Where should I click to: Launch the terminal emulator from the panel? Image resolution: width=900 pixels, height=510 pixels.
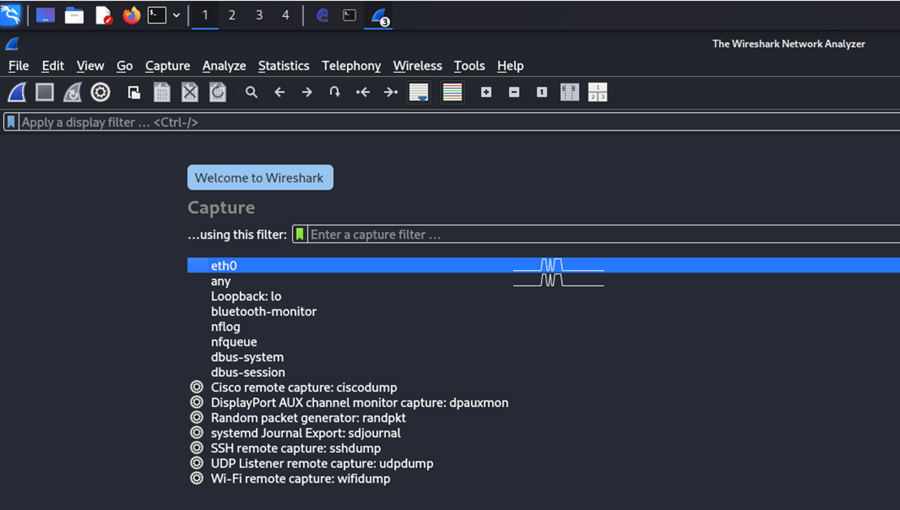(x=156, y=15)
